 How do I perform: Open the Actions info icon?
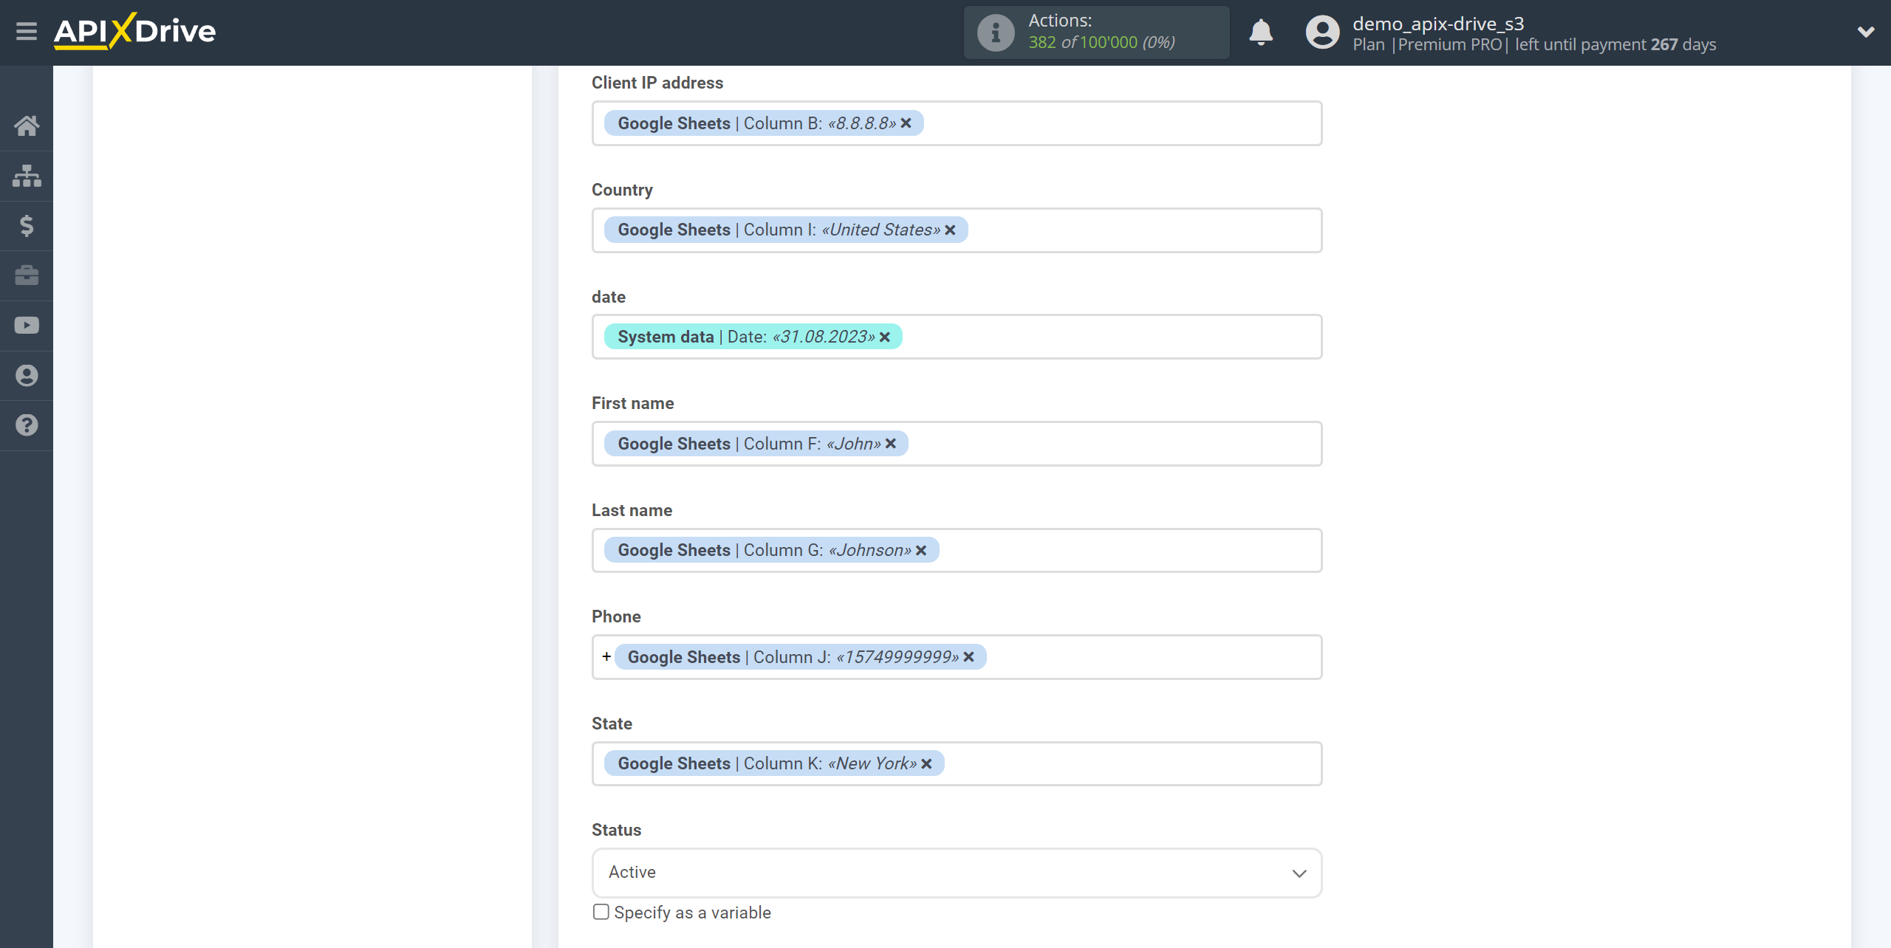pos(996,32)
